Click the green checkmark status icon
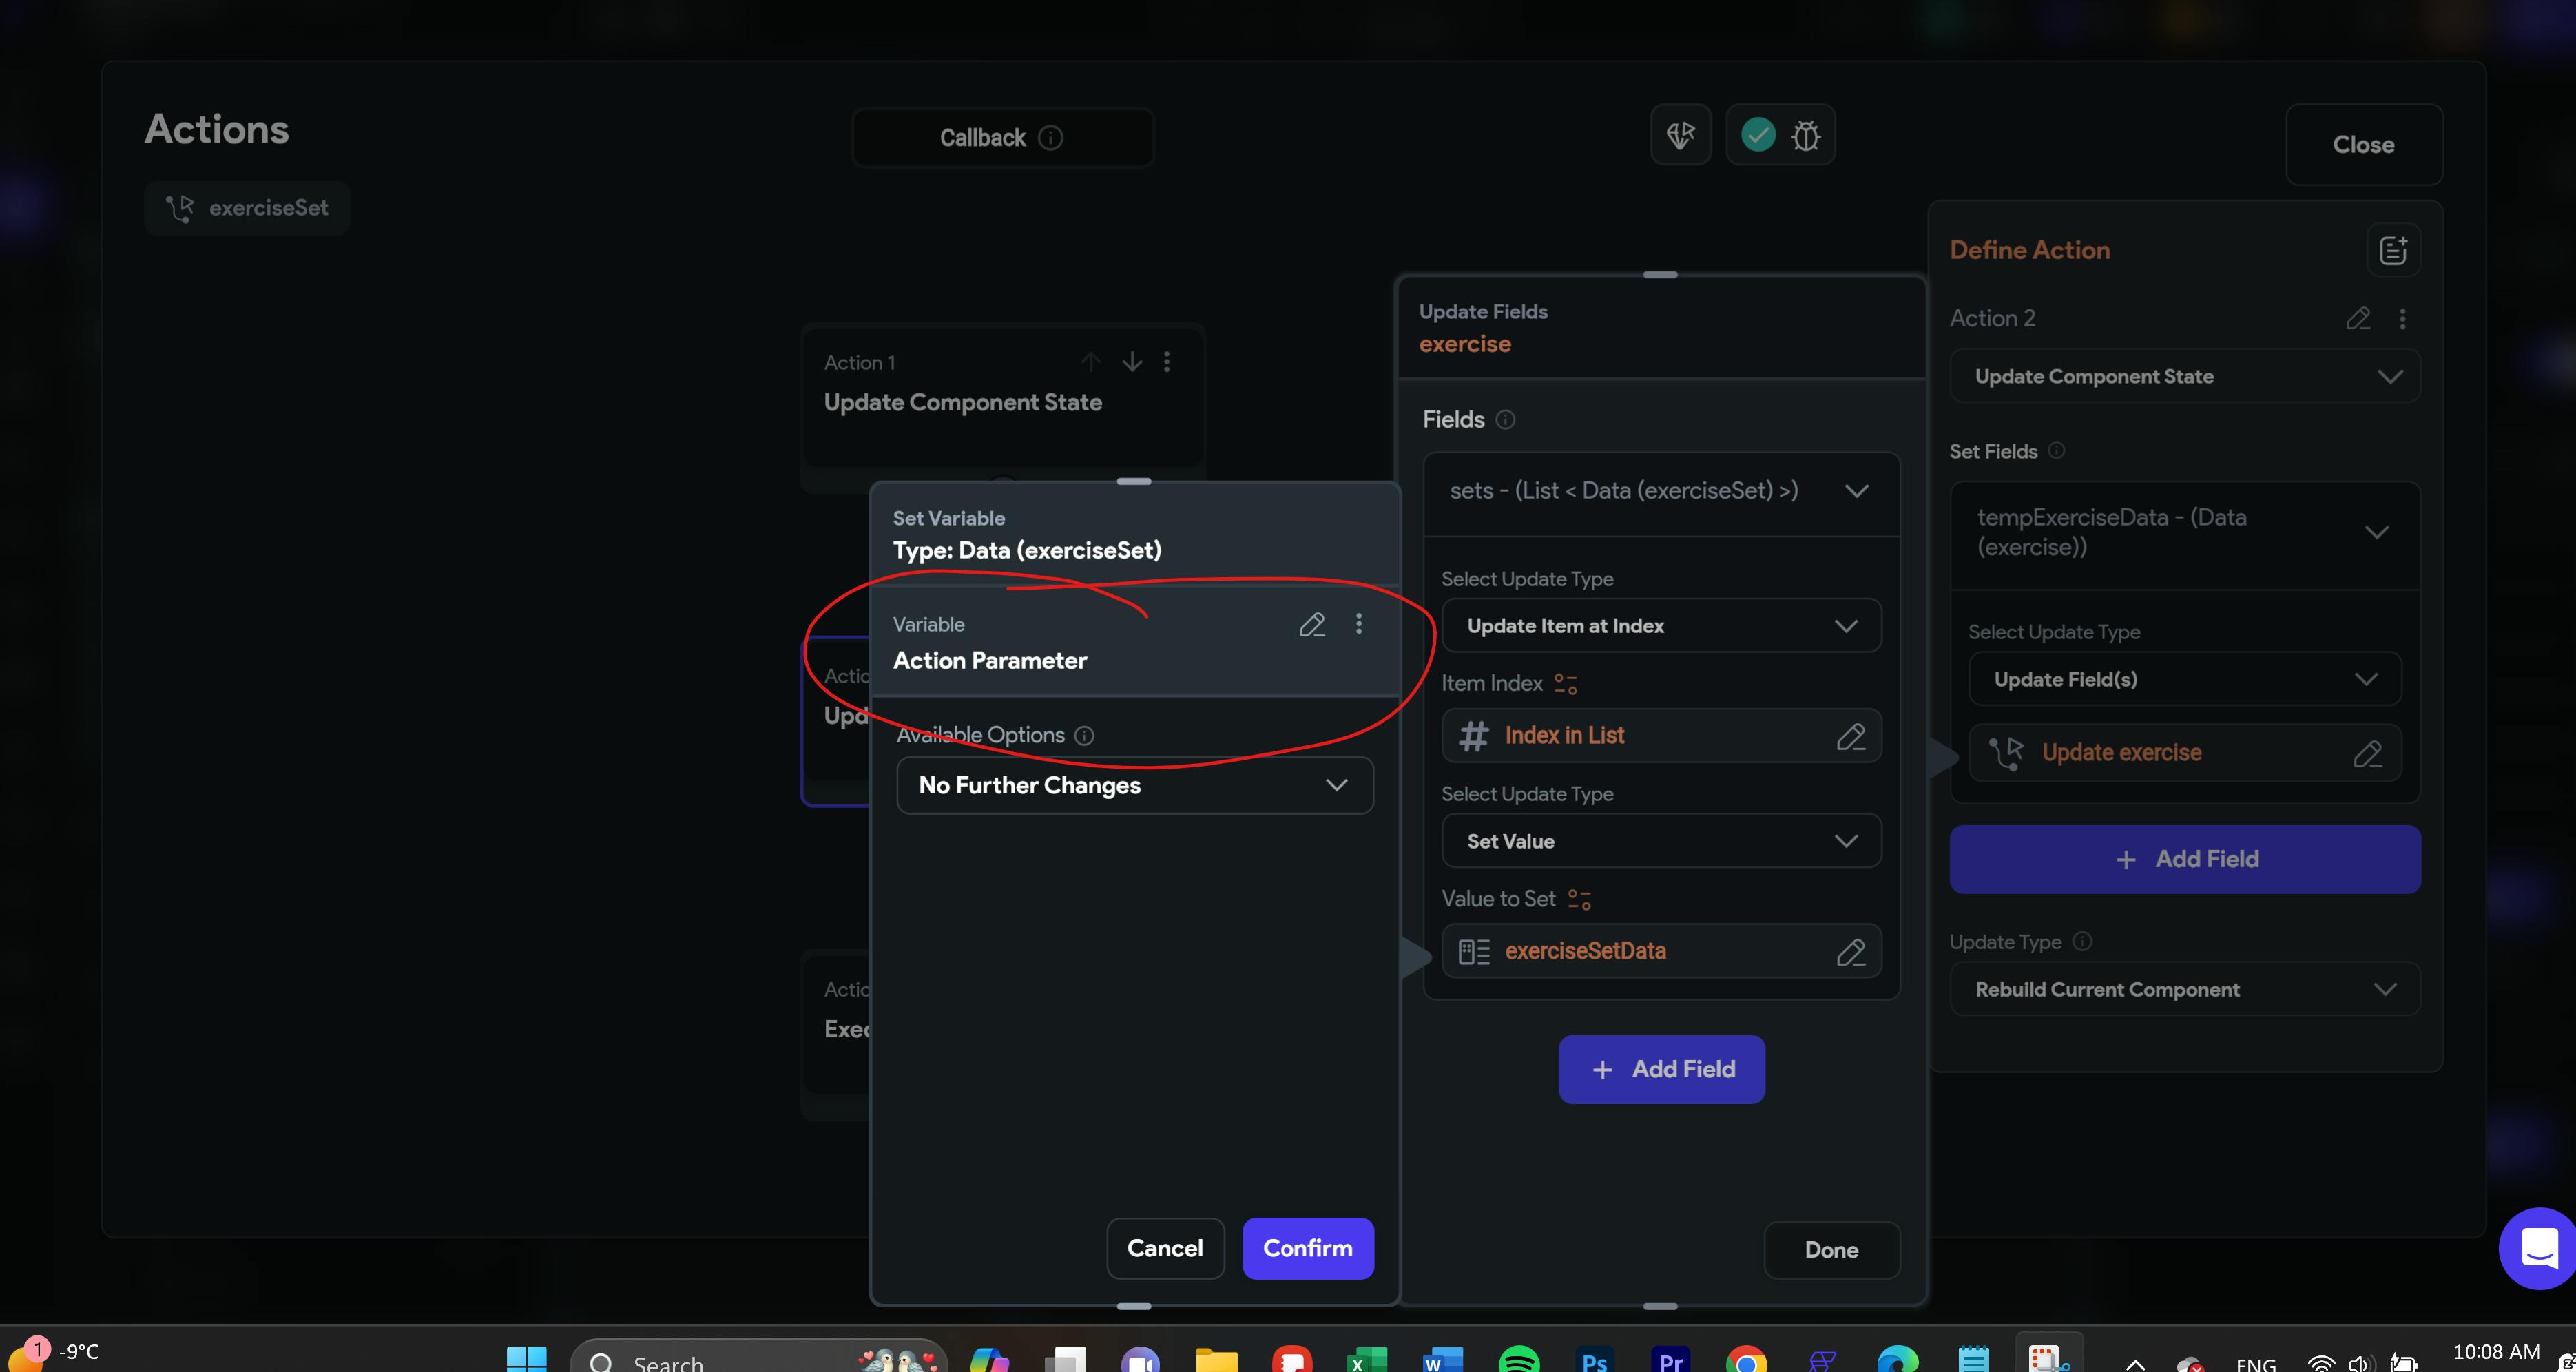This screenshot has width=2576, height=1372. coord(1757,134)
